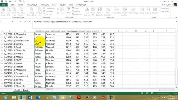Click Save icon in quick access
Image resolution: width=178 pixels, height=100 pixels.
[x=6, y=1]
